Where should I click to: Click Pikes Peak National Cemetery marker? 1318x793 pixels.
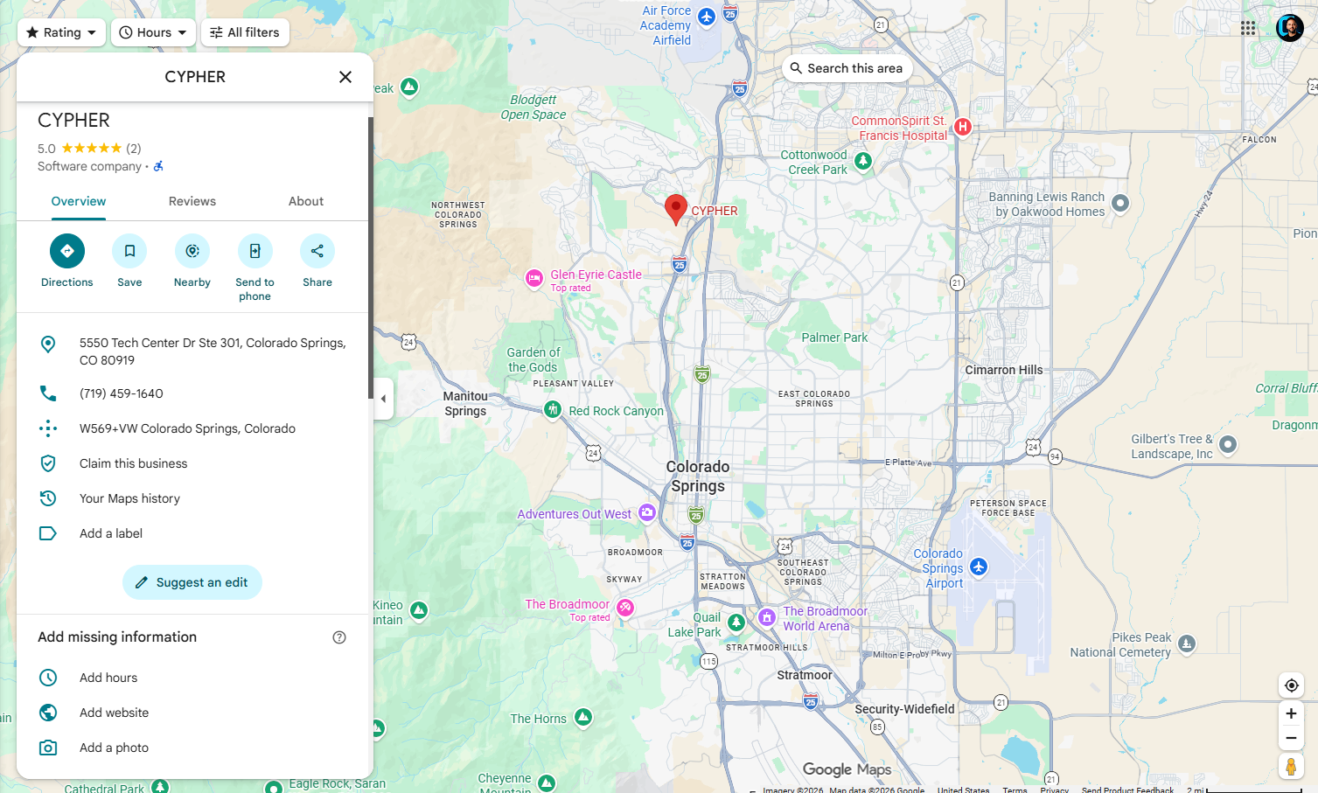point(1187,643)
